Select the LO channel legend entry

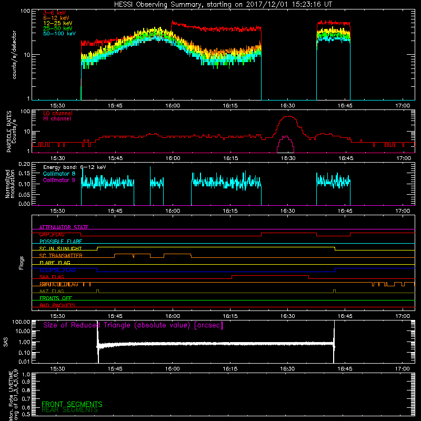tap(58, 113)
